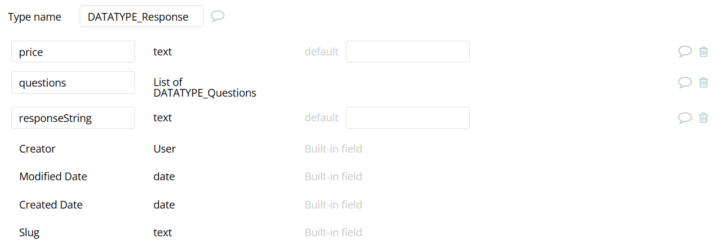This screenshot has height=248, width=727.
Task: Add a comment on the price field
Action: pyautogui.click(x=685, y=52)
